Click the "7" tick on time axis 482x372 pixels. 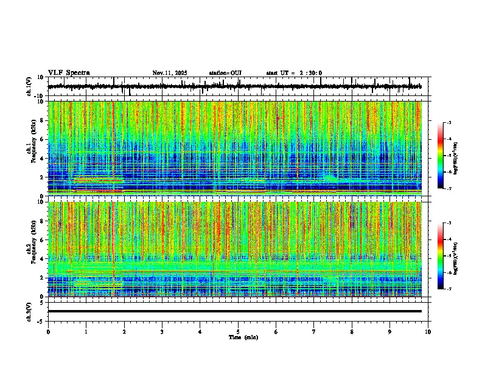(x=314, y=332)
